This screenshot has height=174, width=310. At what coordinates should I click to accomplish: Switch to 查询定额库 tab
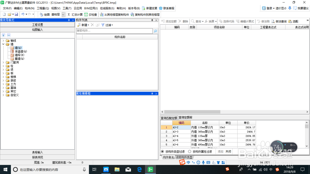[185, 118]
